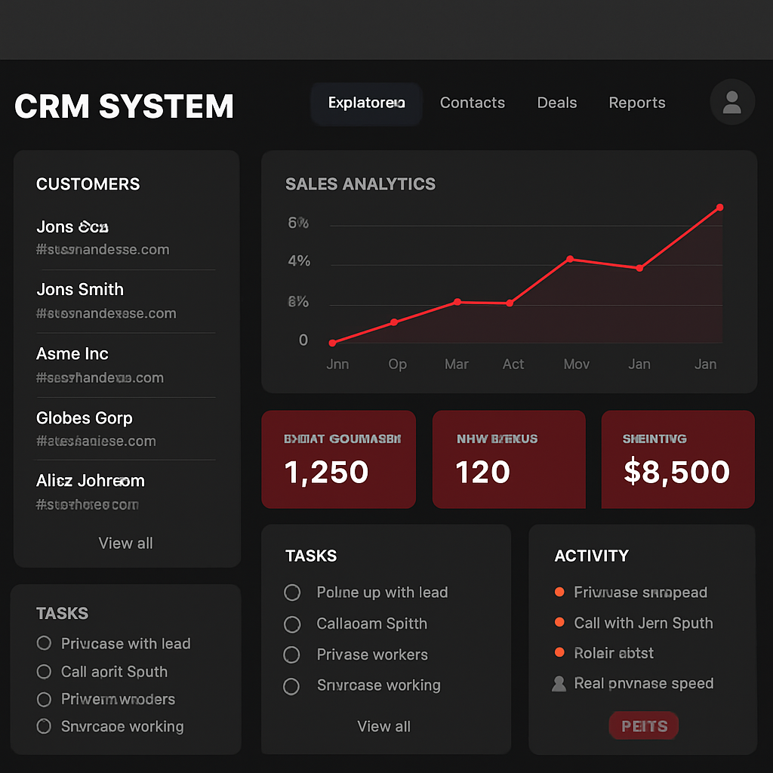This screenshot has height=773, width=773.
Task: Check the "Poline up with lead" task circle
Action: click(x=292, y=593)
